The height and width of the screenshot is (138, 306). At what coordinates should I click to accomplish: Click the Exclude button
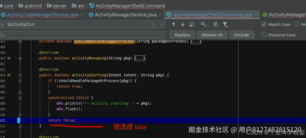pos(242,35)
